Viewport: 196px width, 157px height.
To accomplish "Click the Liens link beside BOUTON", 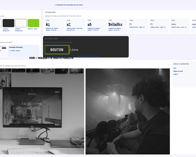I will click(74, 50).
